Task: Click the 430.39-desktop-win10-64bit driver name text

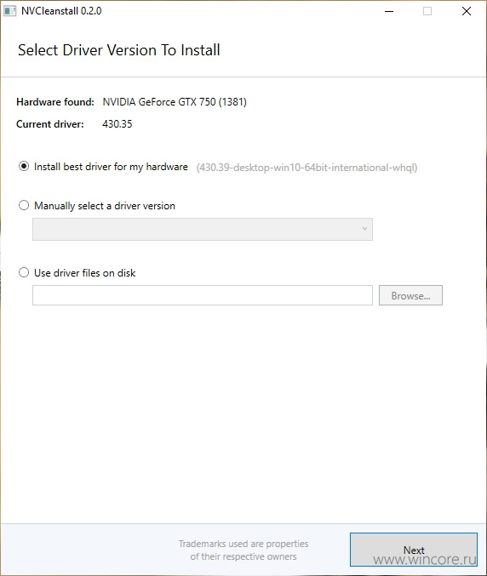Action: 307,168
